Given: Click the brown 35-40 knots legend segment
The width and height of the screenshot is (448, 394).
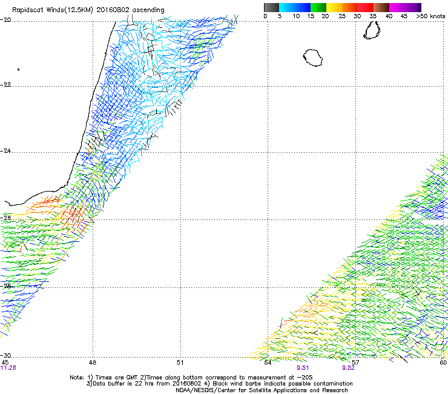Looking at the screenshot, I should point(381,7).
